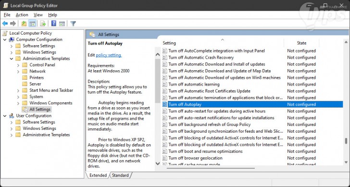Viewport: 350px width, 187px height.
Task: Click the policy icon beside Turn off Autoplay
Action: tap(165, 104)
